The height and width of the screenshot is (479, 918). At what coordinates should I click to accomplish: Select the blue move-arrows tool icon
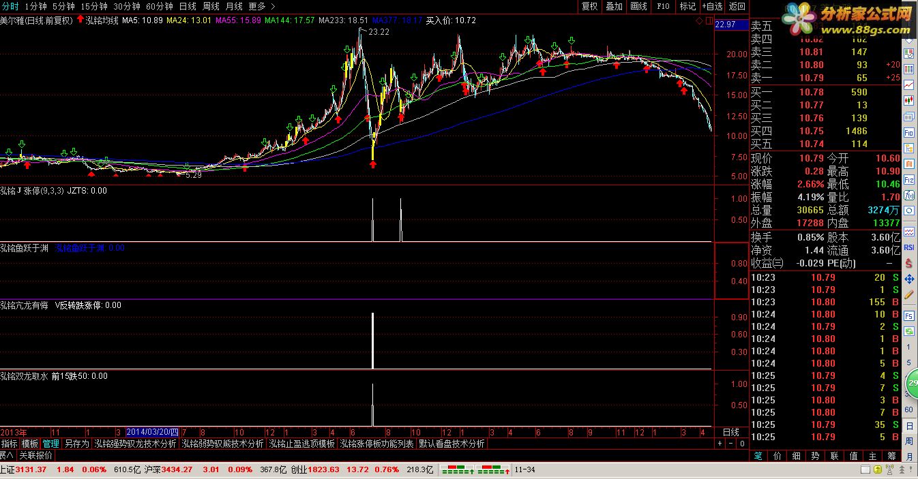pyautogui.click(x=908, y=279)
